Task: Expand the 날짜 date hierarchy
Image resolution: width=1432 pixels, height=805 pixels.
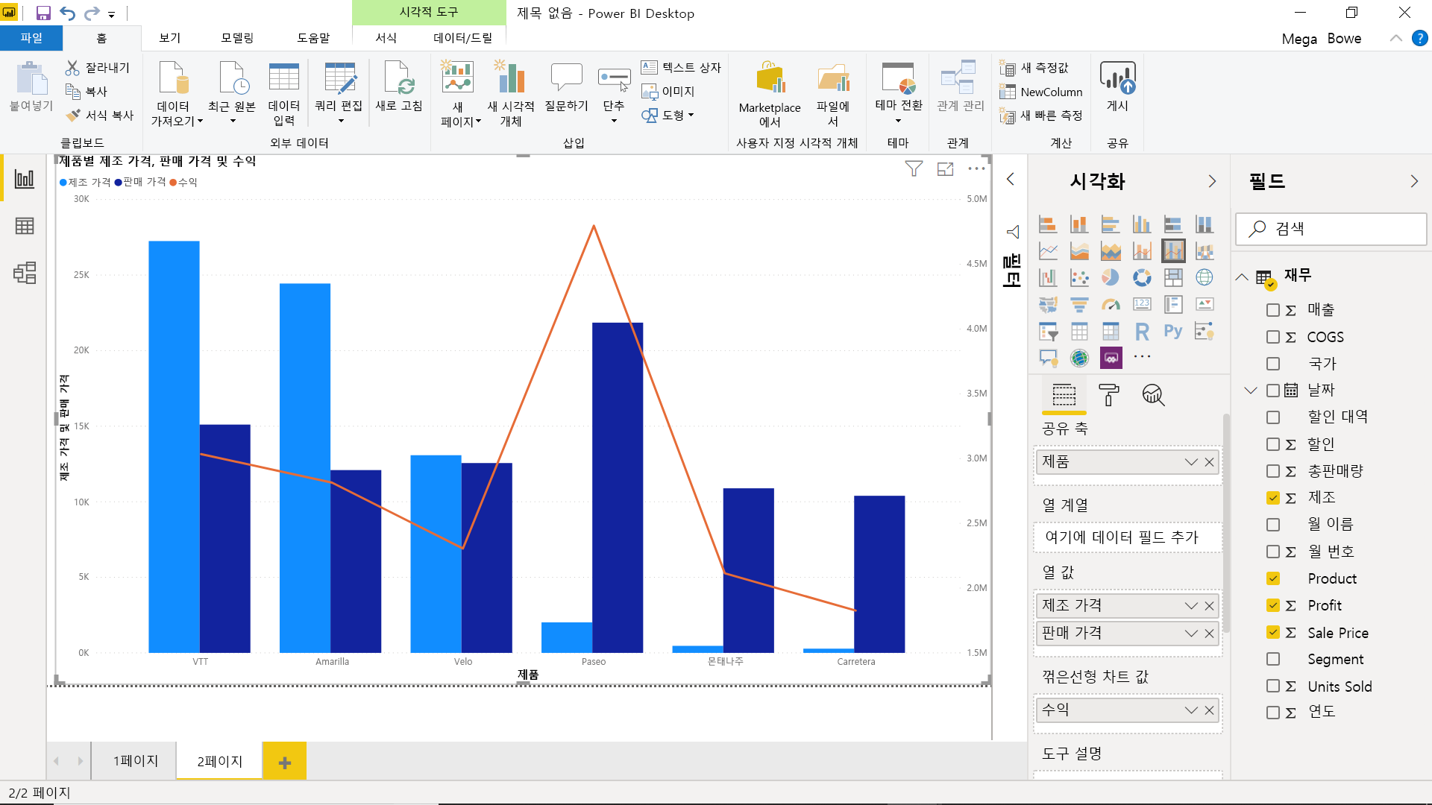Action: (x=1251, y=391)
